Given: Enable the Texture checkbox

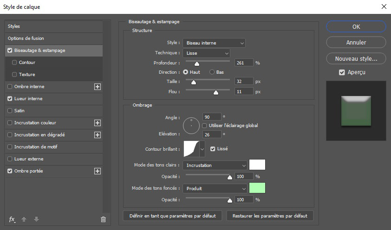Looking at the screenshot, I should click(x=14, y=75).
